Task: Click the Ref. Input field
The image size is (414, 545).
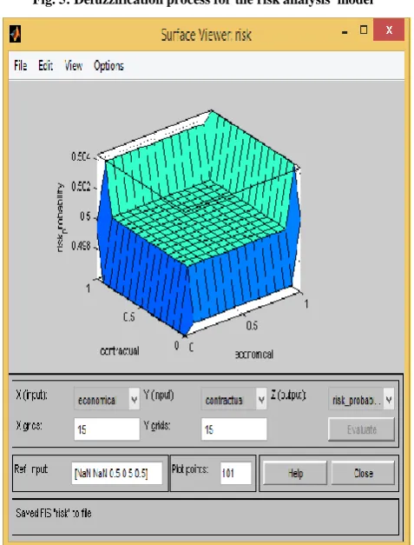Action: point(116,473)
